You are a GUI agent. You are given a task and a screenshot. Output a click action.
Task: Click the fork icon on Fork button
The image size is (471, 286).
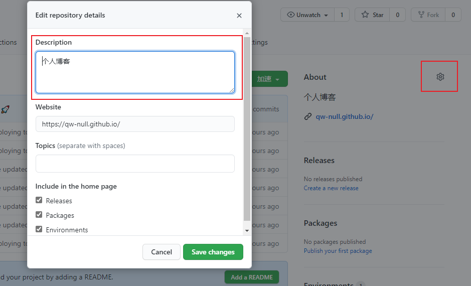(421, 15)
